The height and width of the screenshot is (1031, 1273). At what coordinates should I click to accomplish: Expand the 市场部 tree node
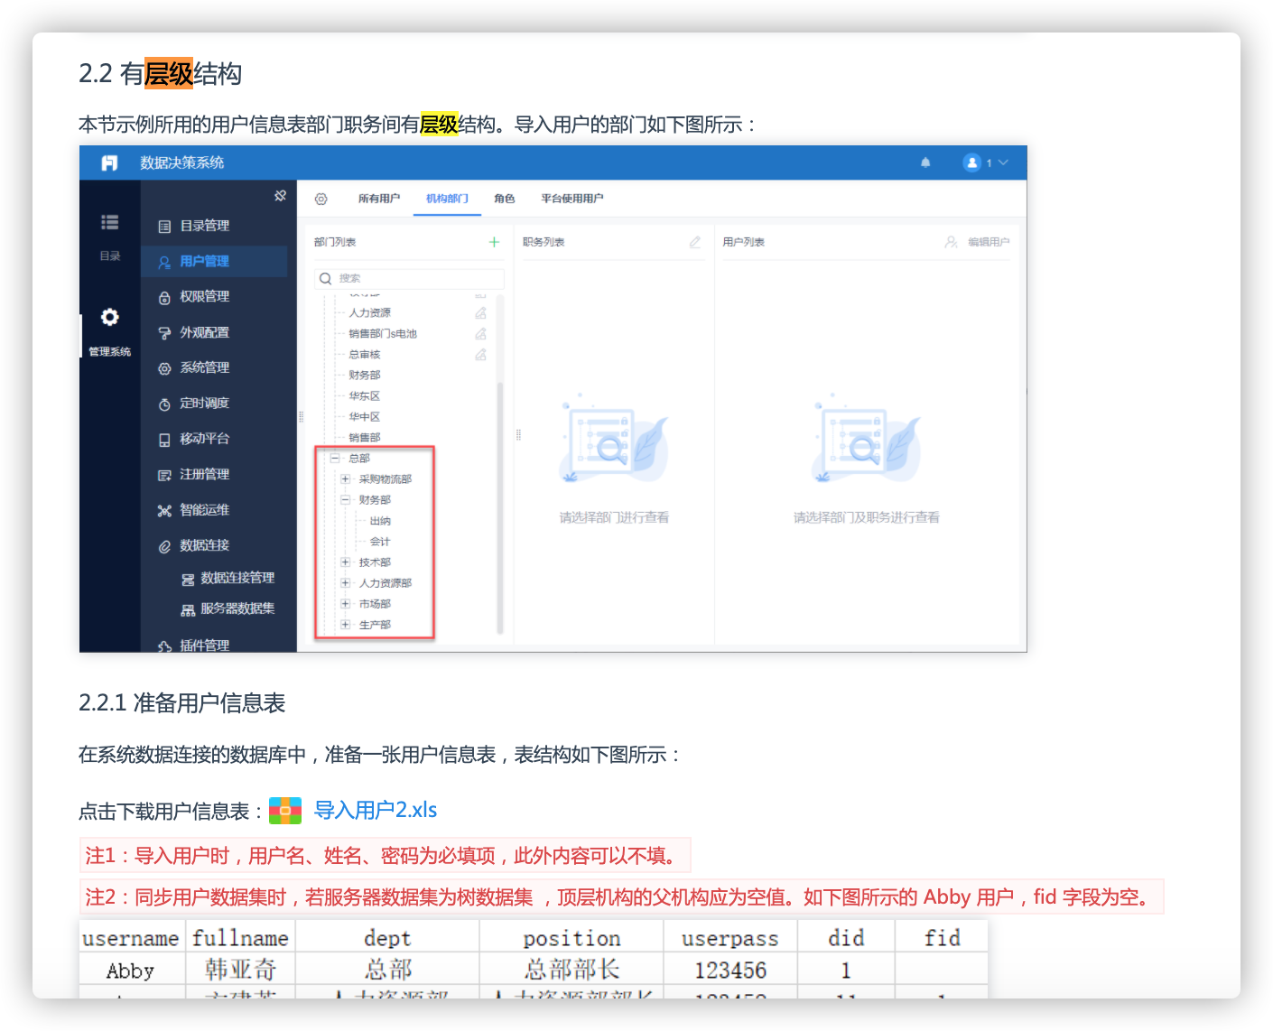tap(345, 603)
